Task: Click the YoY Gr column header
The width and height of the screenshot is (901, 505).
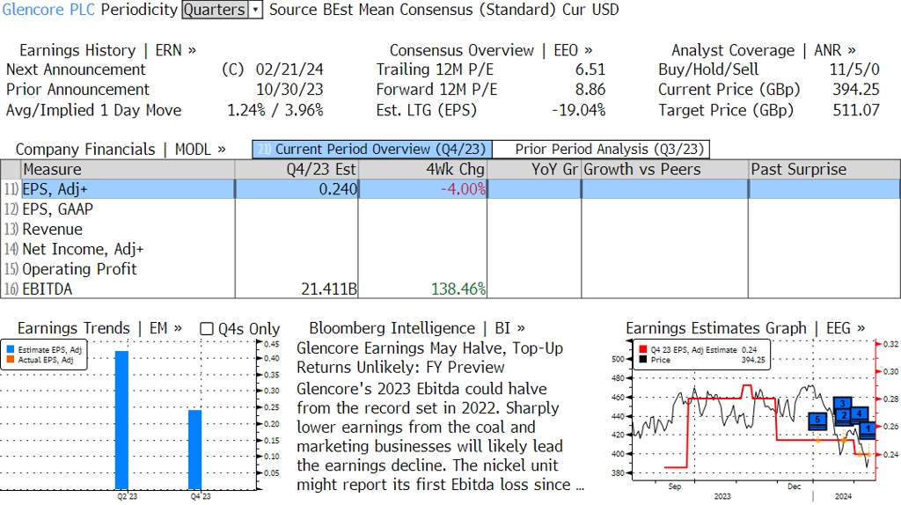Action: pyautogui.click(x=534, y=170)
